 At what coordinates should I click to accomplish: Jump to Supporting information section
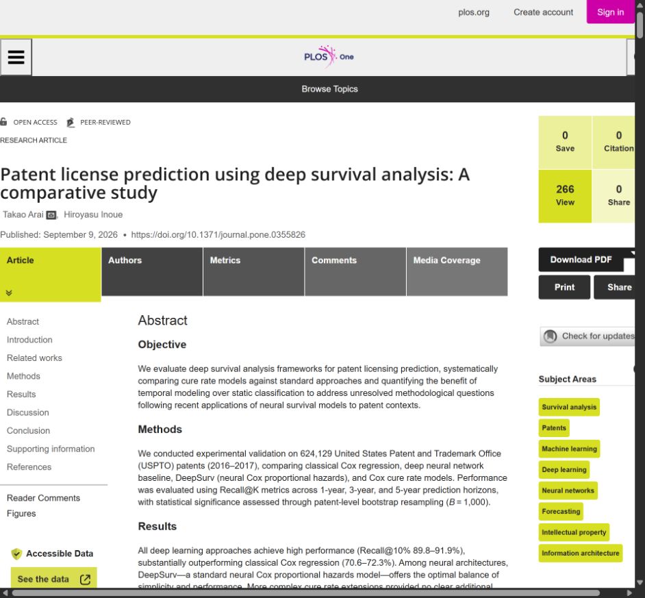coord(51,449)
